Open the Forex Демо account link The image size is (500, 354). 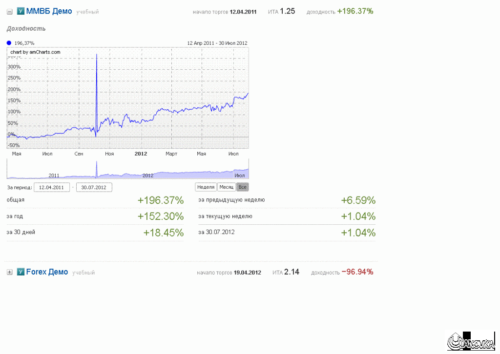coord(47,272)
